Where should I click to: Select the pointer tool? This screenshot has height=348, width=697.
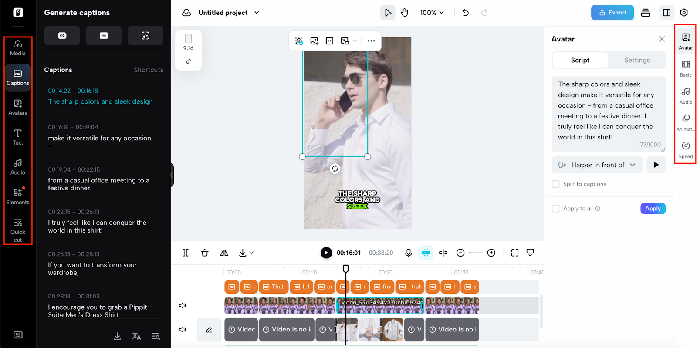[x=388, y=13]
